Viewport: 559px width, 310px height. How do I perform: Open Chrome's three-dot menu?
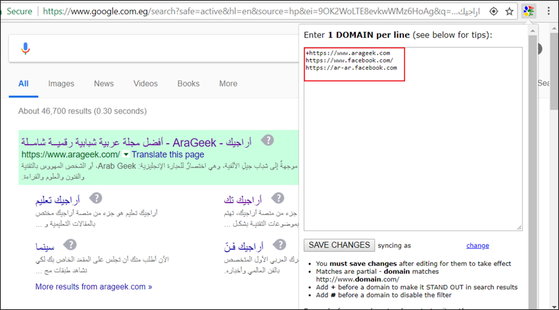(x=548, y=11)
